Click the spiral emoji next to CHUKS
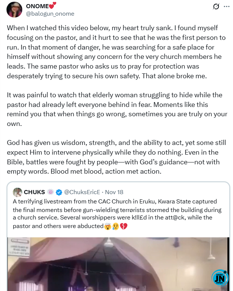Image resolution: width=233 pixels, height=291 pixels. point(51,192)
